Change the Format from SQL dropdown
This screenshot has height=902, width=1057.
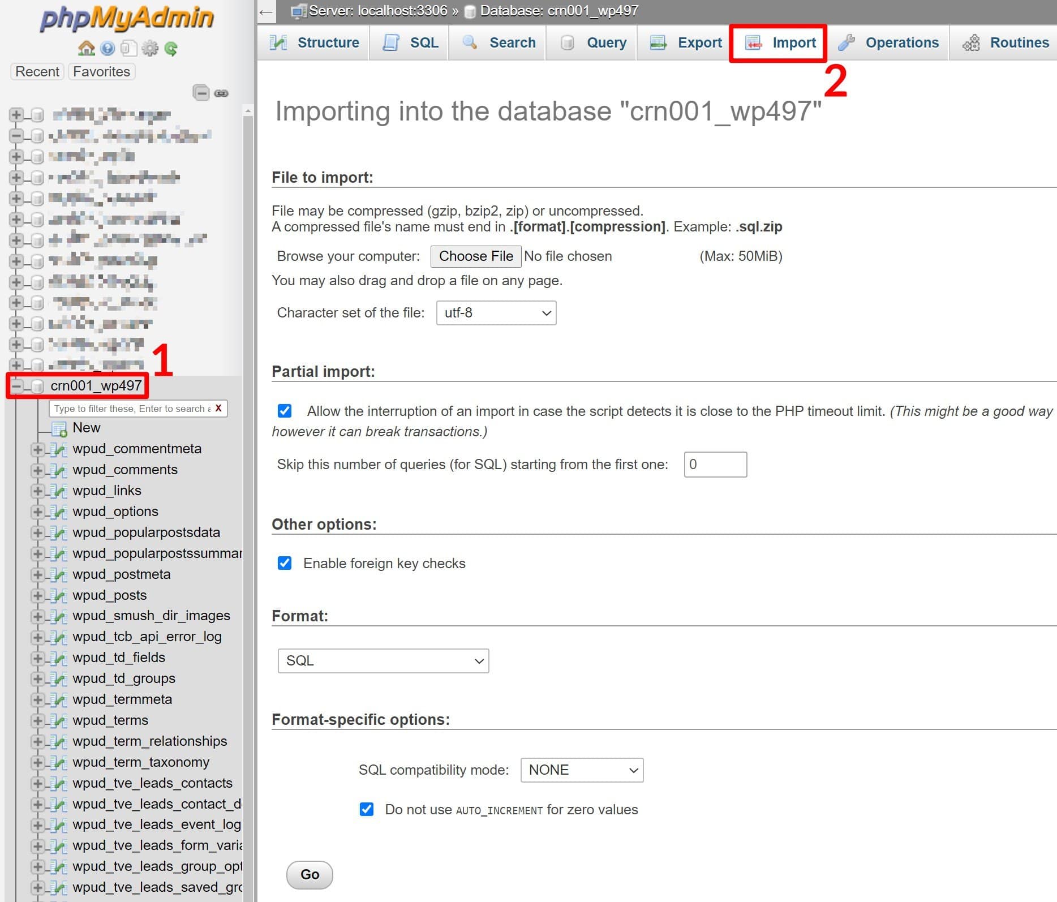[383, 660]
